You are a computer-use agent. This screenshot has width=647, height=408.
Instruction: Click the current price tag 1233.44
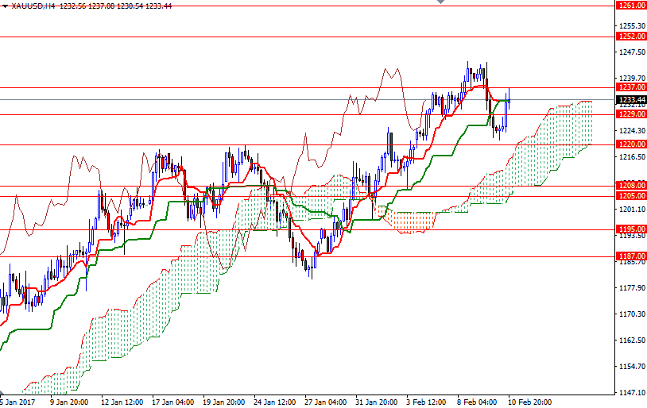click(x=631, y=99)
